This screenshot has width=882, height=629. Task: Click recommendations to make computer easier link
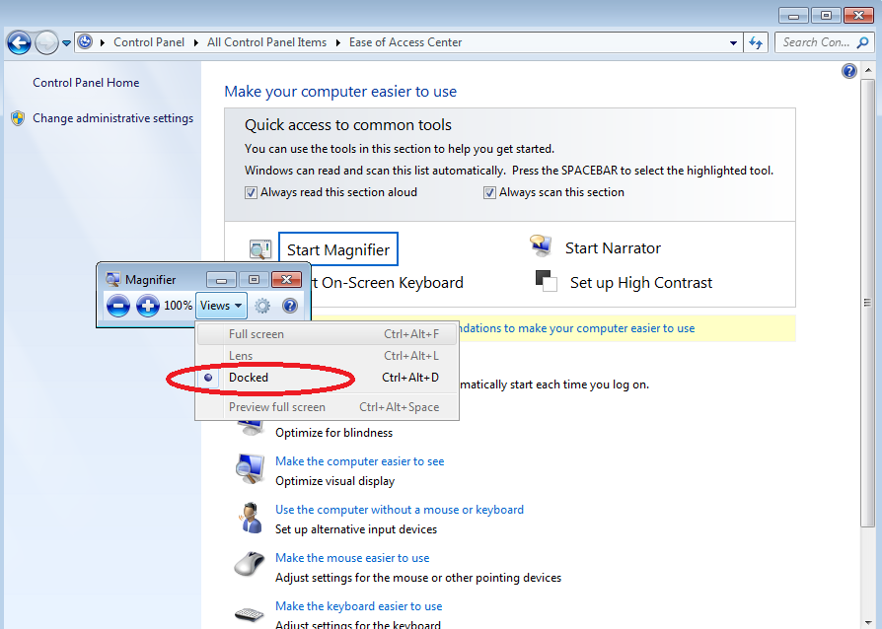(577, 328)
